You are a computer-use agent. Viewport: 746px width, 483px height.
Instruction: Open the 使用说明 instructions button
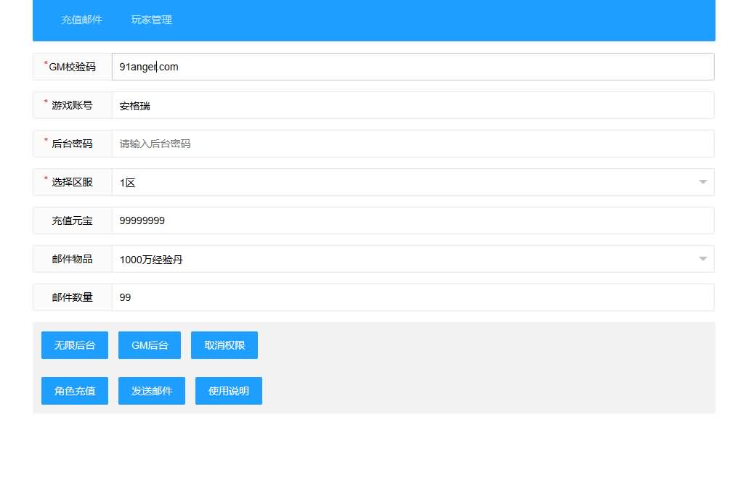pos(228,391)
